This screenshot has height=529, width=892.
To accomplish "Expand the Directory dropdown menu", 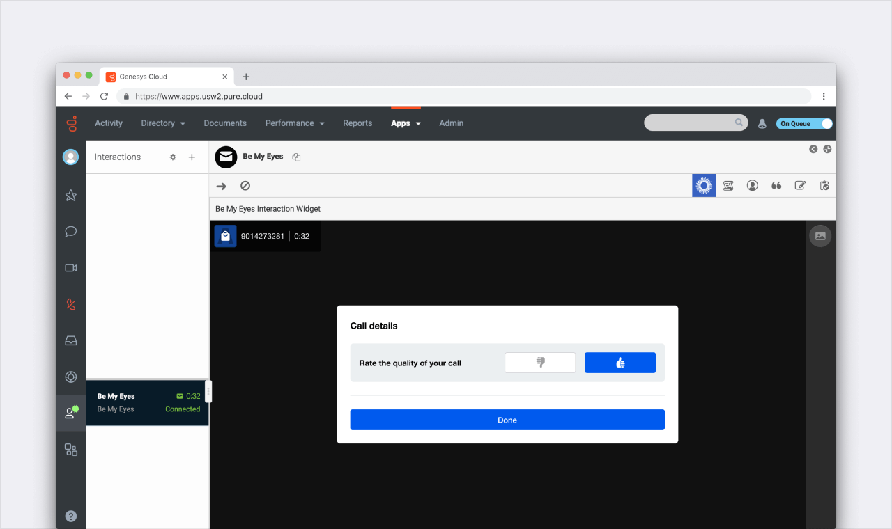I will 163,123.
